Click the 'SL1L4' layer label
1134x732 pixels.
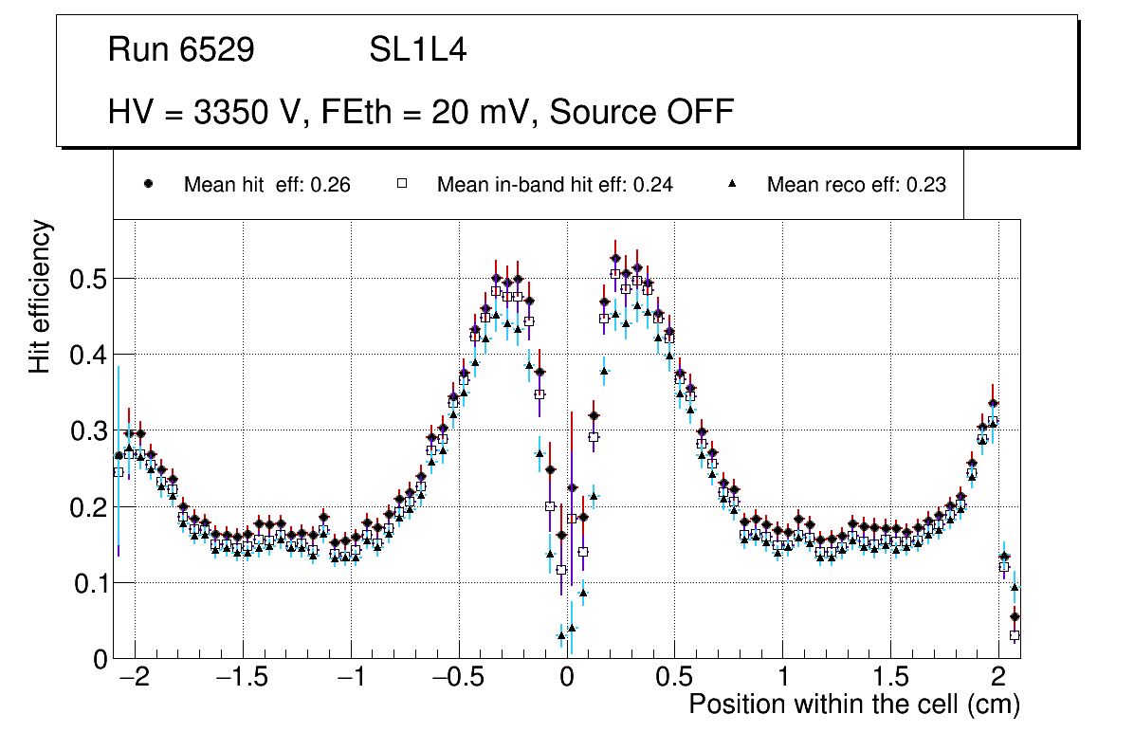point(417,50)
